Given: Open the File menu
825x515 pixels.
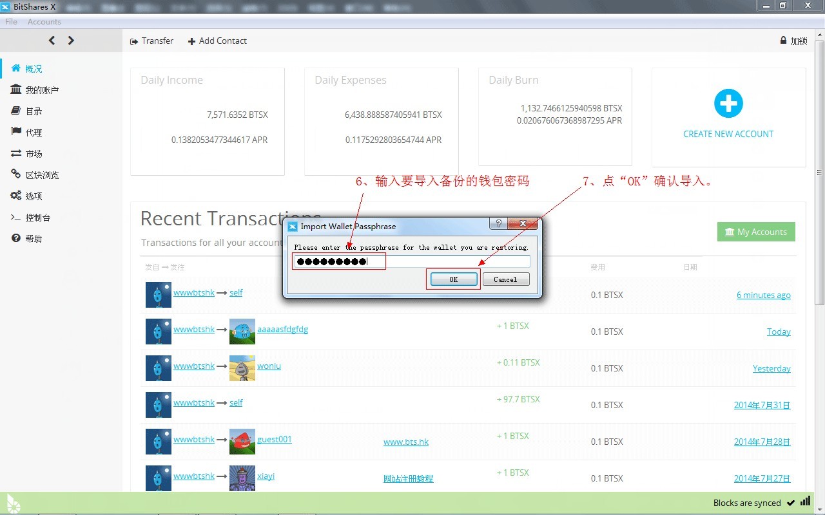Looking at the screenshot, I should point(11,22).
